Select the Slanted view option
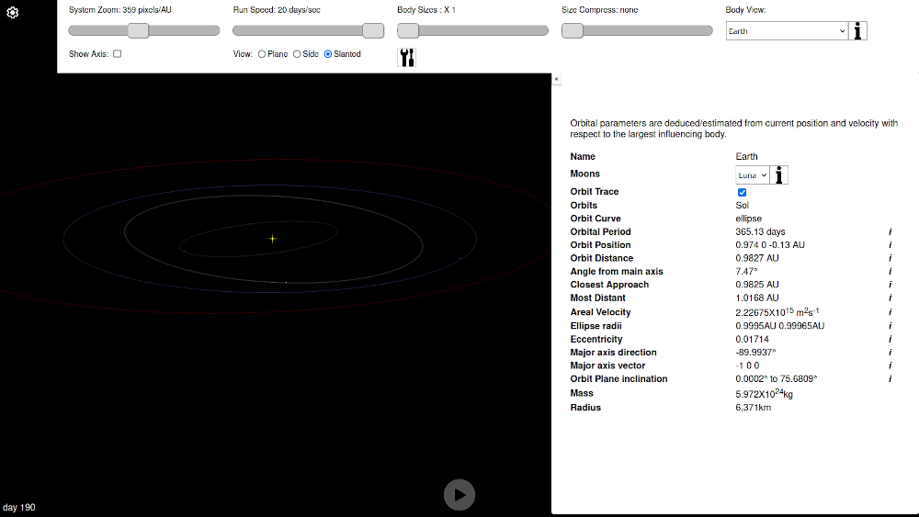The height and width of the screenshot is (517, 919). click(x=328, y=54)
